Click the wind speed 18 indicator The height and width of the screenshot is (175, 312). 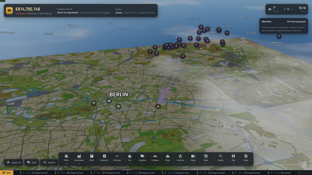[288, 9]
